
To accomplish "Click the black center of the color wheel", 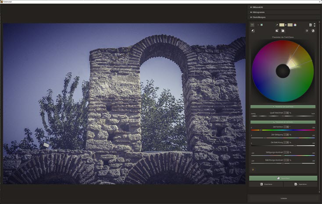I will [x=283, y=71].
